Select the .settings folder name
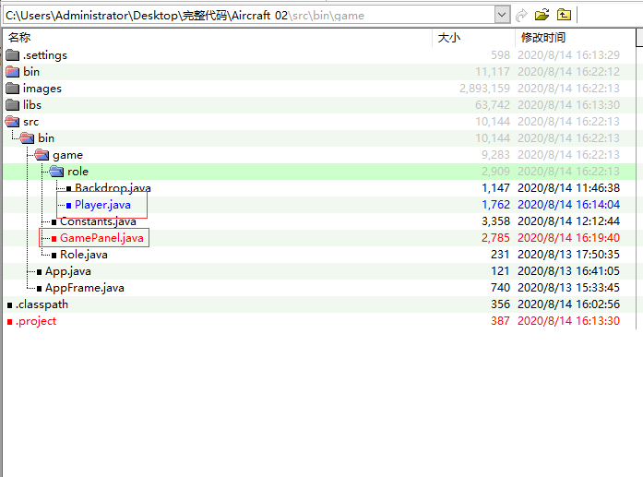This screenshot has width=643, height=477. [x=44, y=55]
